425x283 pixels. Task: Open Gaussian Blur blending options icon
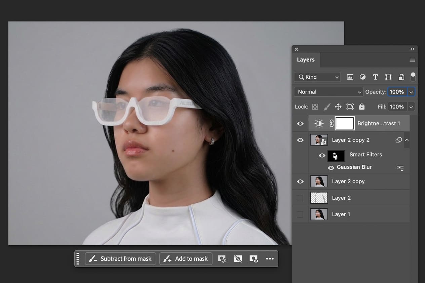point(400,168)
